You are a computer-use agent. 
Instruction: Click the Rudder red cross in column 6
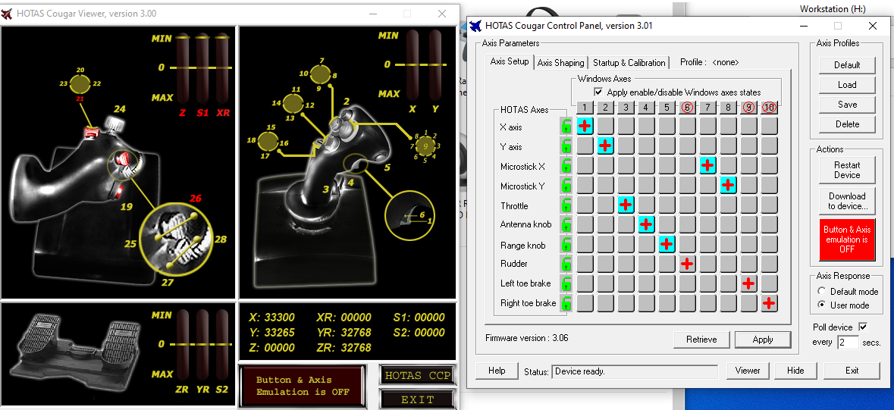pyautogui.click(x=687, y=264)
